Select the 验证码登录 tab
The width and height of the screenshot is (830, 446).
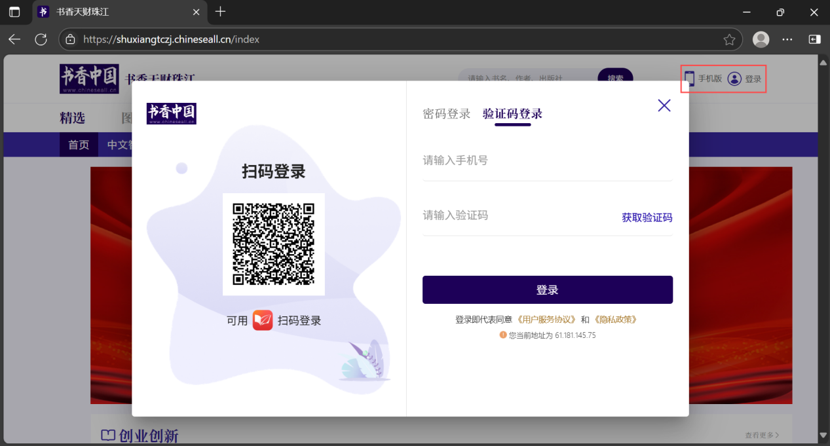click(x=512, y=114)
